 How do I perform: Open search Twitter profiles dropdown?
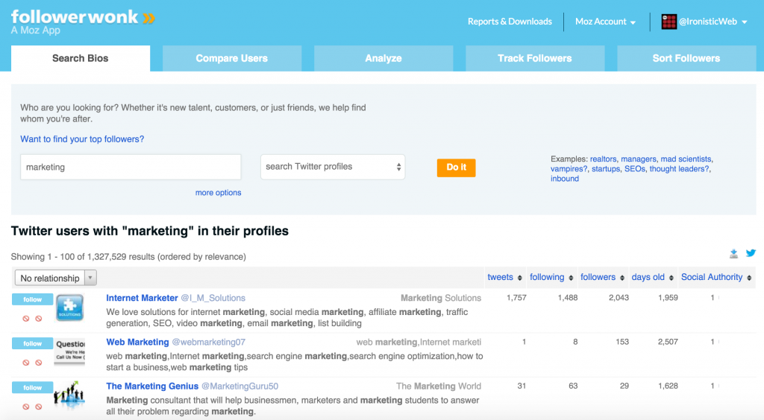coord(333,167)
